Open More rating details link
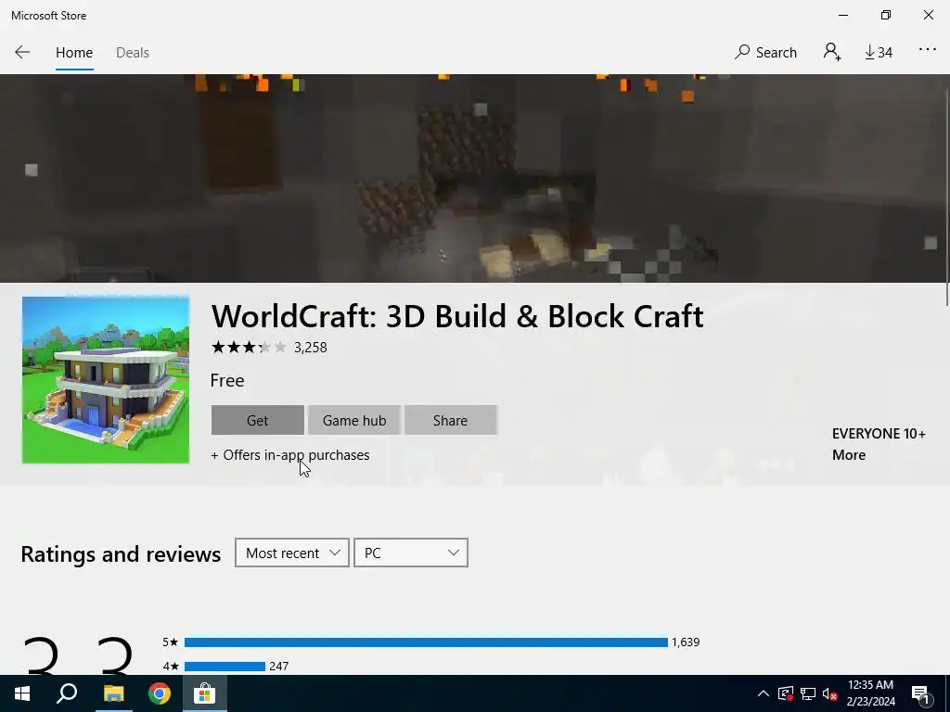The image size is (950, 712). pyautogui.click(x=848, y=455)
